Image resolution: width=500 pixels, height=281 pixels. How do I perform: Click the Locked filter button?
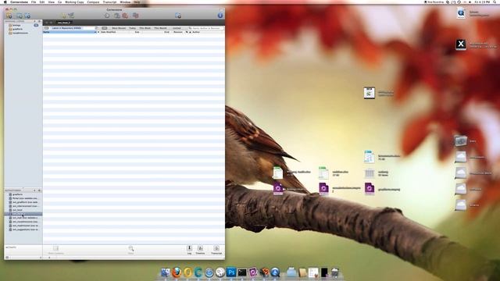tap(177, 28)
